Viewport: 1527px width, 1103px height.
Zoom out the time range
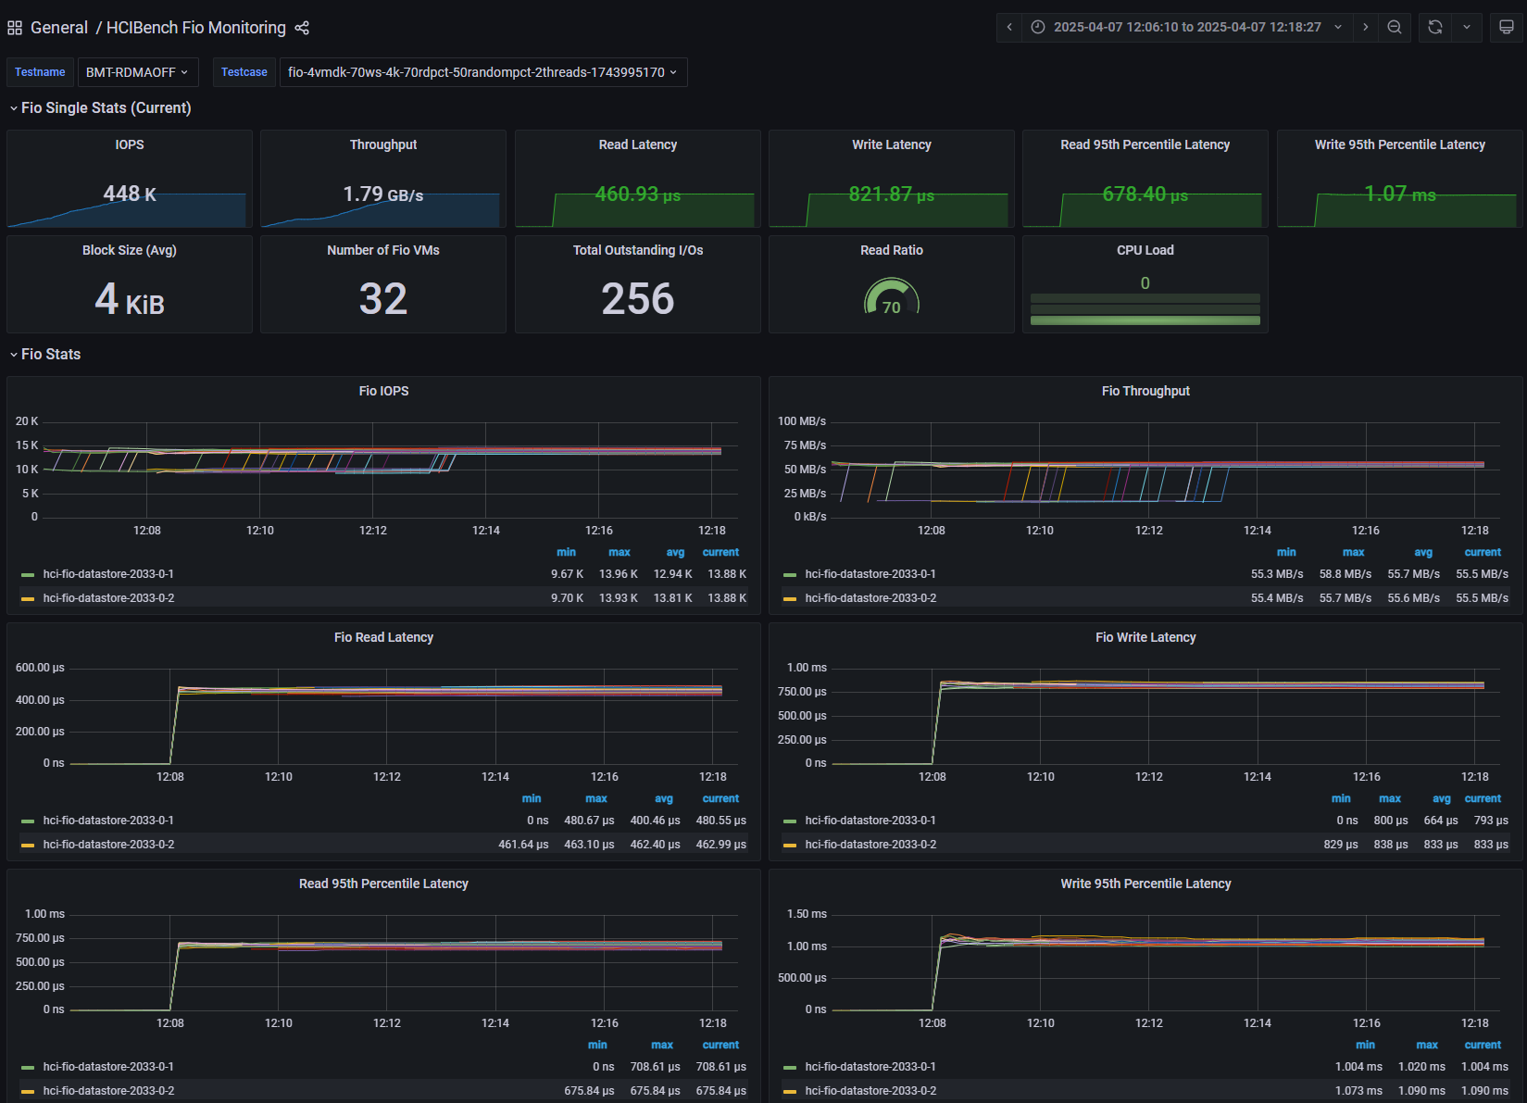tap(1395, 27)
